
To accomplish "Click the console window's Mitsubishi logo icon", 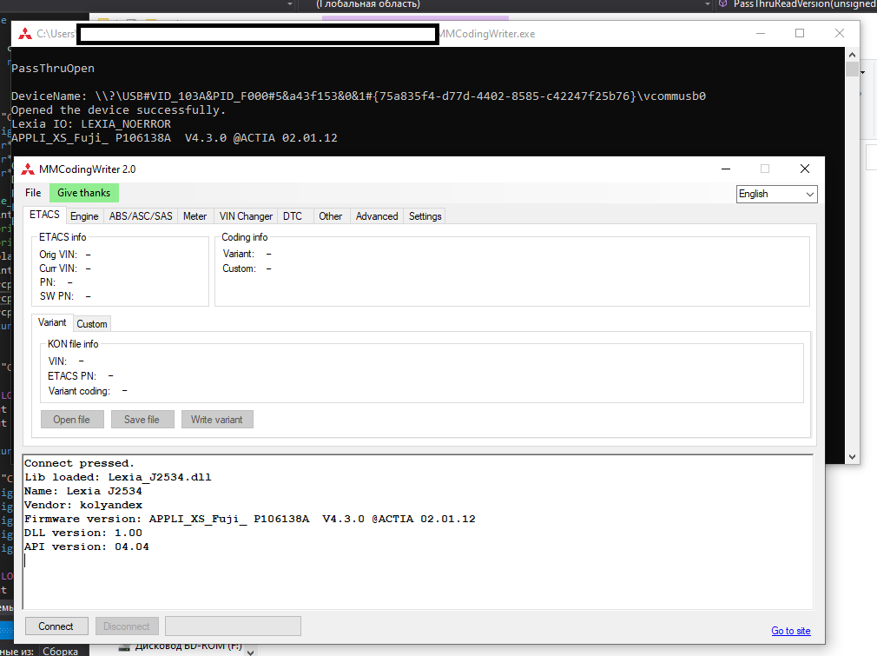I will [25, 34].
